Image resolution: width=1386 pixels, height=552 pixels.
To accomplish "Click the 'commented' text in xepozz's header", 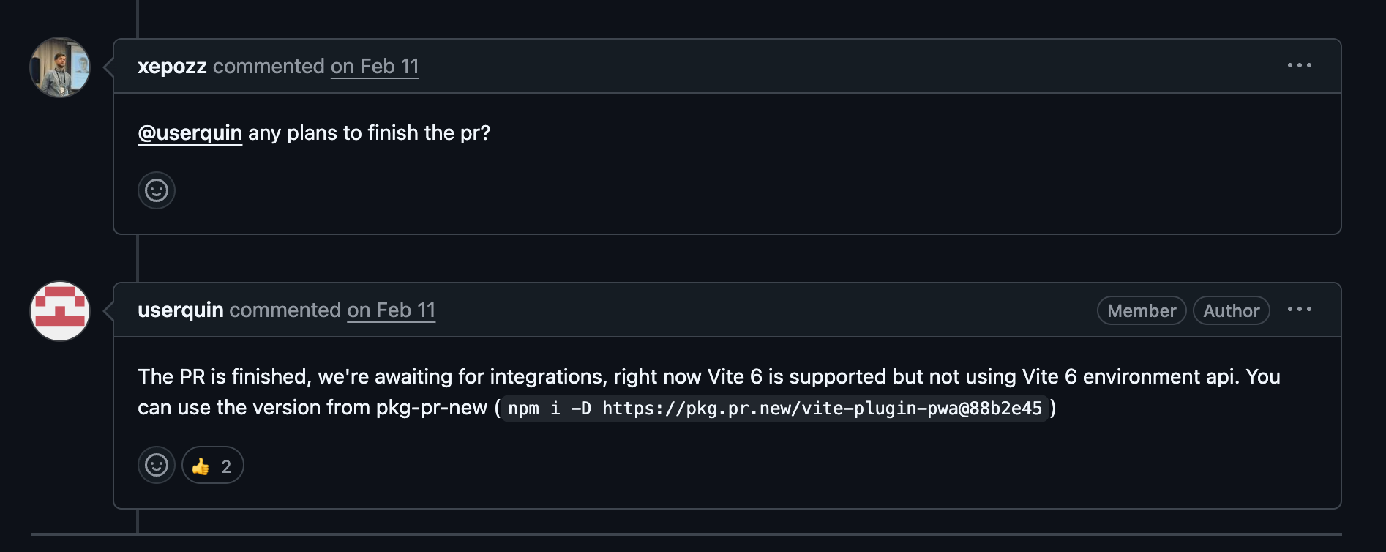I will click(269, 67).
